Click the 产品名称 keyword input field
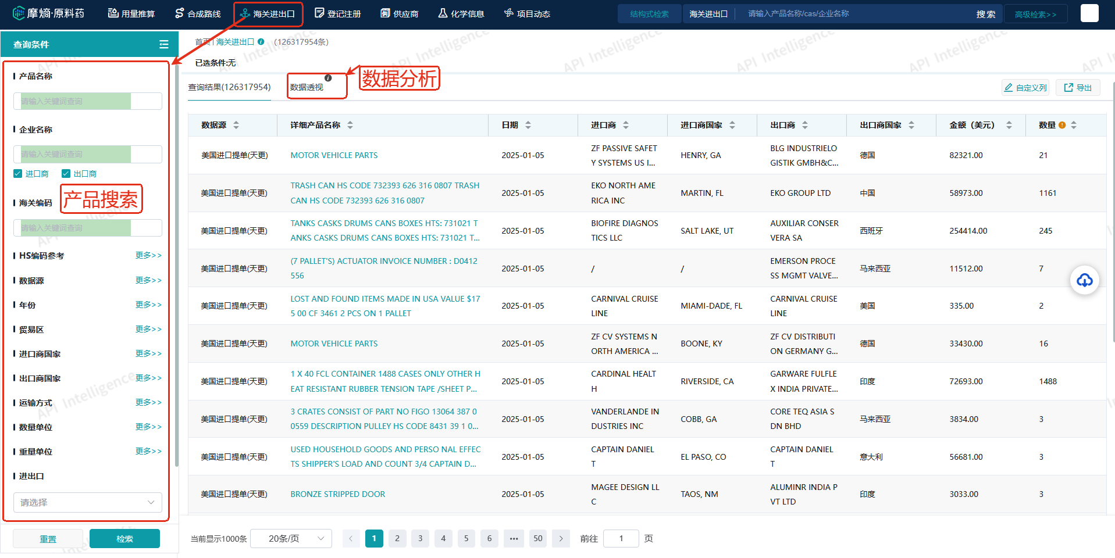Viewport: 1115px width, 558px height. coord(87,101)
